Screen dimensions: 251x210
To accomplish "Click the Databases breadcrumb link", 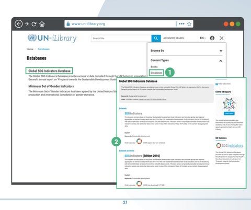I will 43,49.
